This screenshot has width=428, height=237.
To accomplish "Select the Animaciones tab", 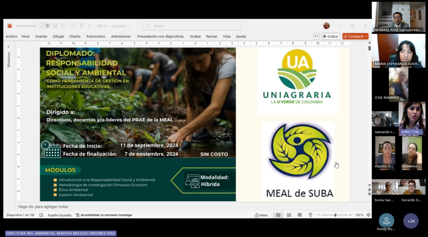I will (x=121, y=37).
